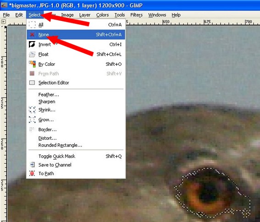Click the Float selection icon
This screenshot has height=222, width=260.
pyautogui.click(x=32, y=54)
